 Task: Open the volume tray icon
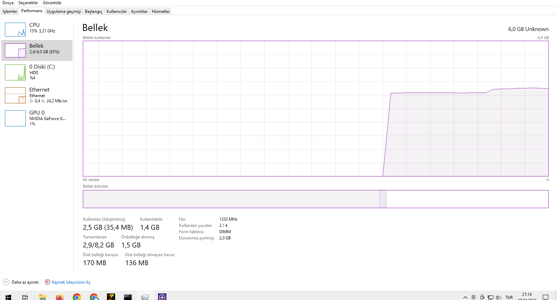[499, 297]
